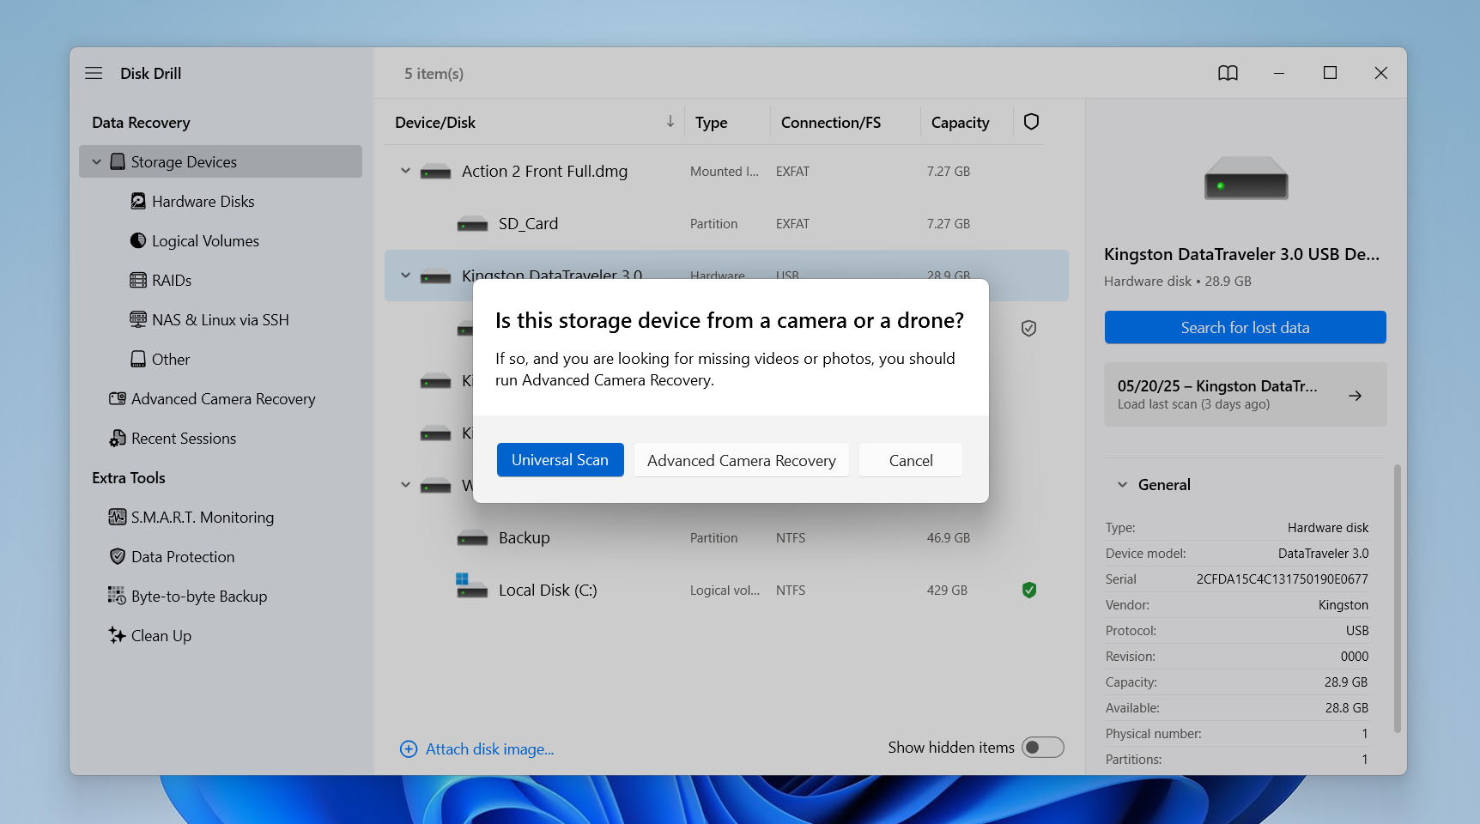Click the Backup partition drive icon
Image resolution: width=1480 pixels, height=824 pixels.
(472, 539)
